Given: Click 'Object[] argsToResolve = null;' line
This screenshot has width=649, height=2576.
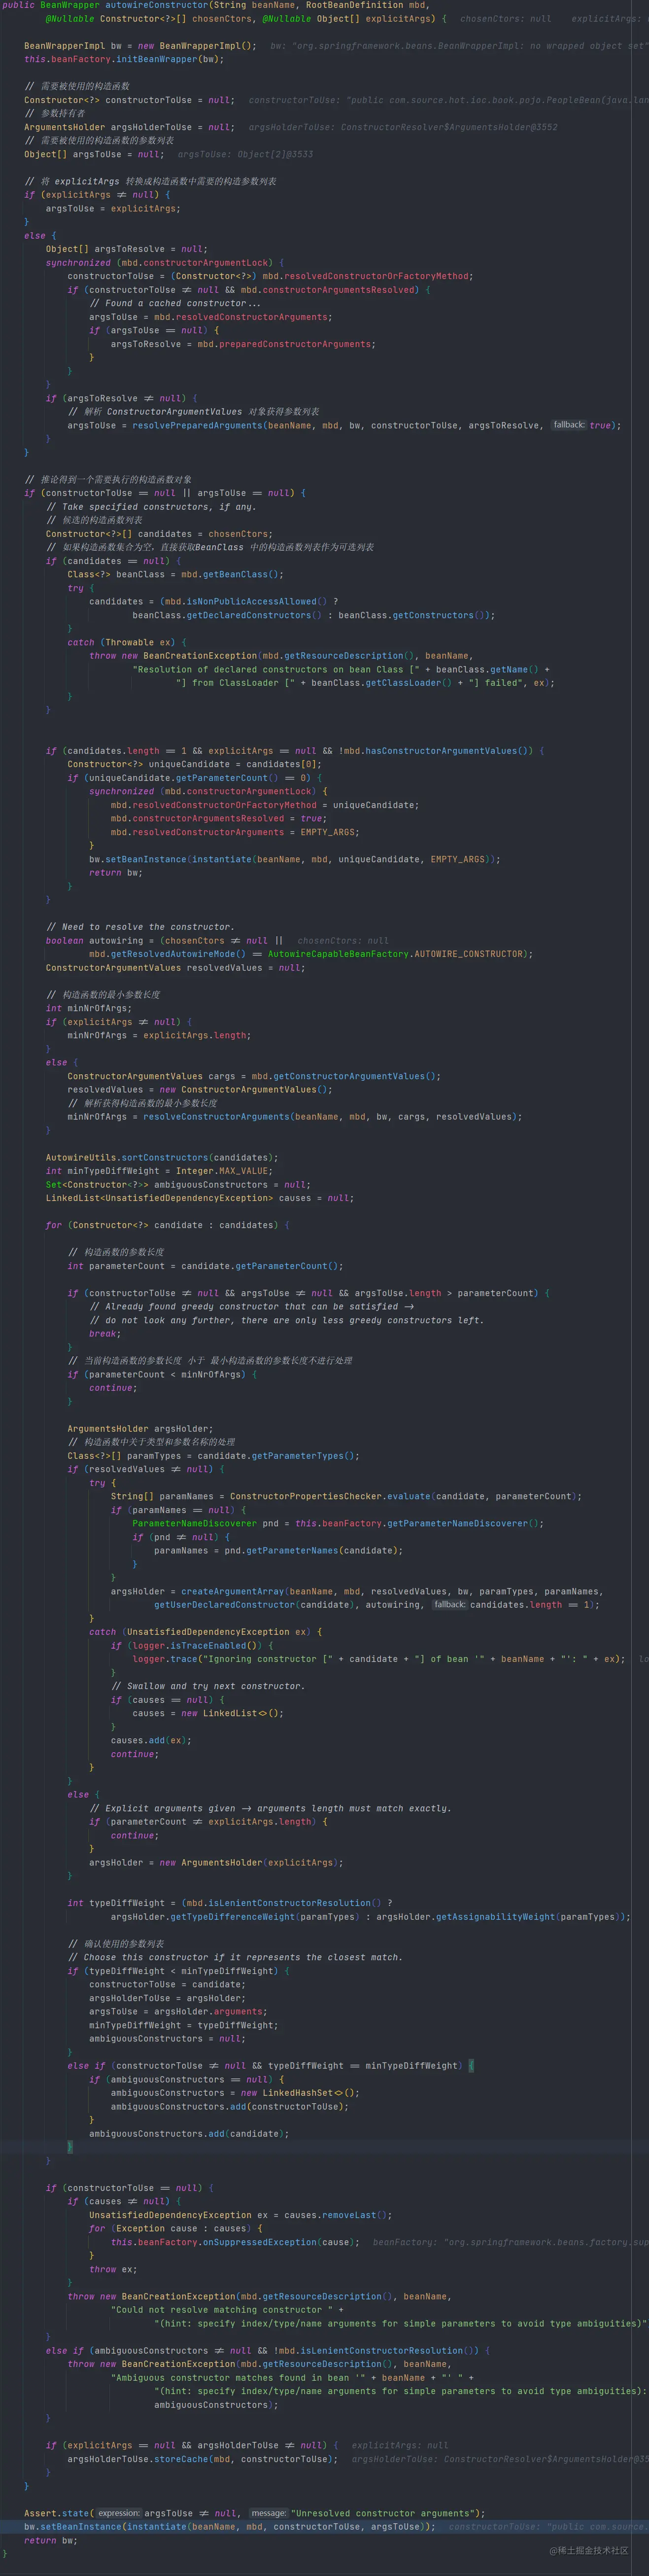Looking at the screenshot, I should 127,249.
